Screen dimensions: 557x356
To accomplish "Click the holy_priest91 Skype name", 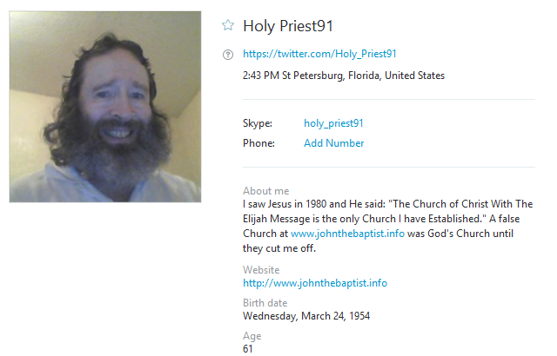I will tap(333, 123).
